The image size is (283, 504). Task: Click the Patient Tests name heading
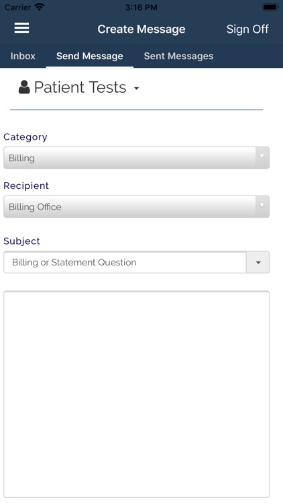click(x=80, y=87)
